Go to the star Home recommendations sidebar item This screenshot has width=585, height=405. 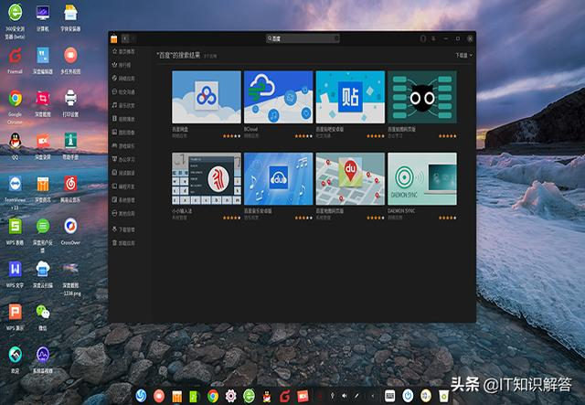[x=124, y=51]
